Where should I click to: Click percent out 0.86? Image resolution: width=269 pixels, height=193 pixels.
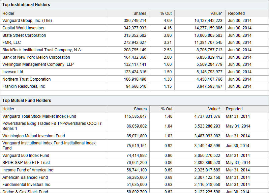pos(169,163)
